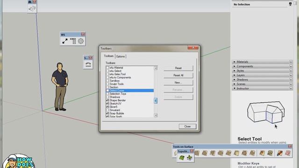Screen dimensions: 299x168
Task: Select Ellipse on Surface tool
Action: pyautogui.click(x=221, y=153)
